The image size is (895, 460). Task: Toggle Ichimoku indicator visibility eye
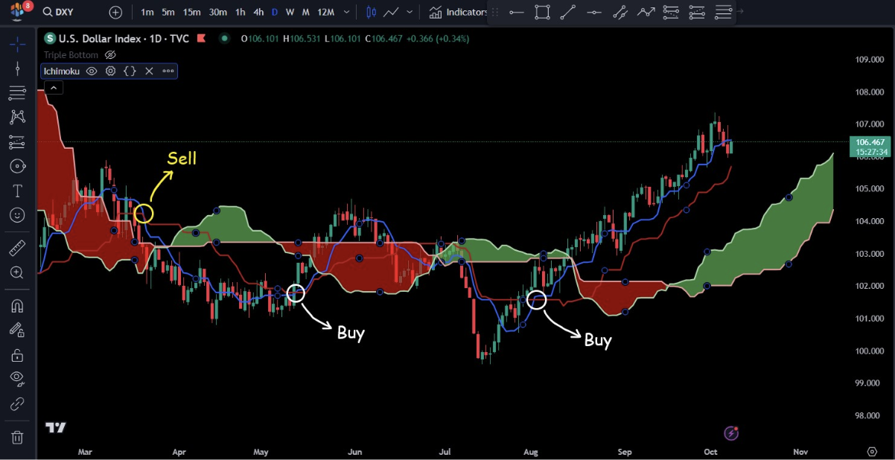(92, 71)
